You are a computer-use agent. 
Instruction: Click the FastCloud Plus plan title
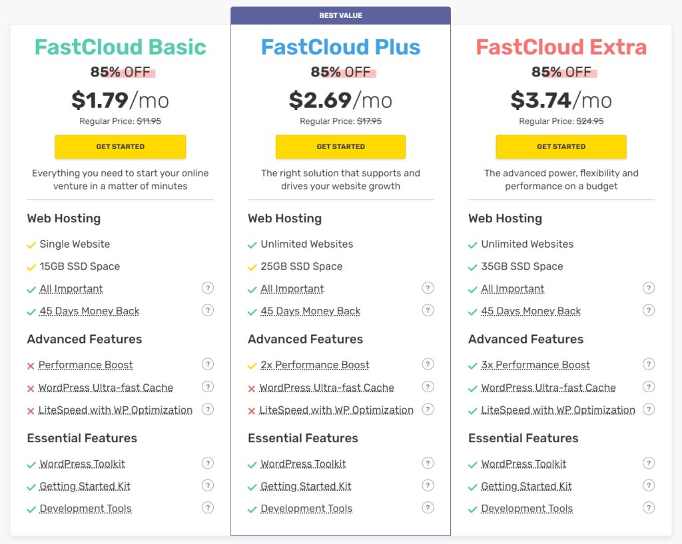click(340, 47)
